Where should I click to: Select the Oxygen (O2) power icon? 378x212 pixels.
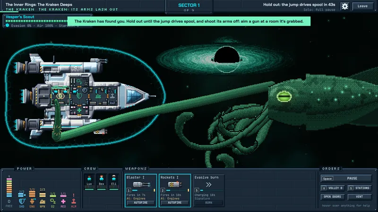(x=53, y=202)
